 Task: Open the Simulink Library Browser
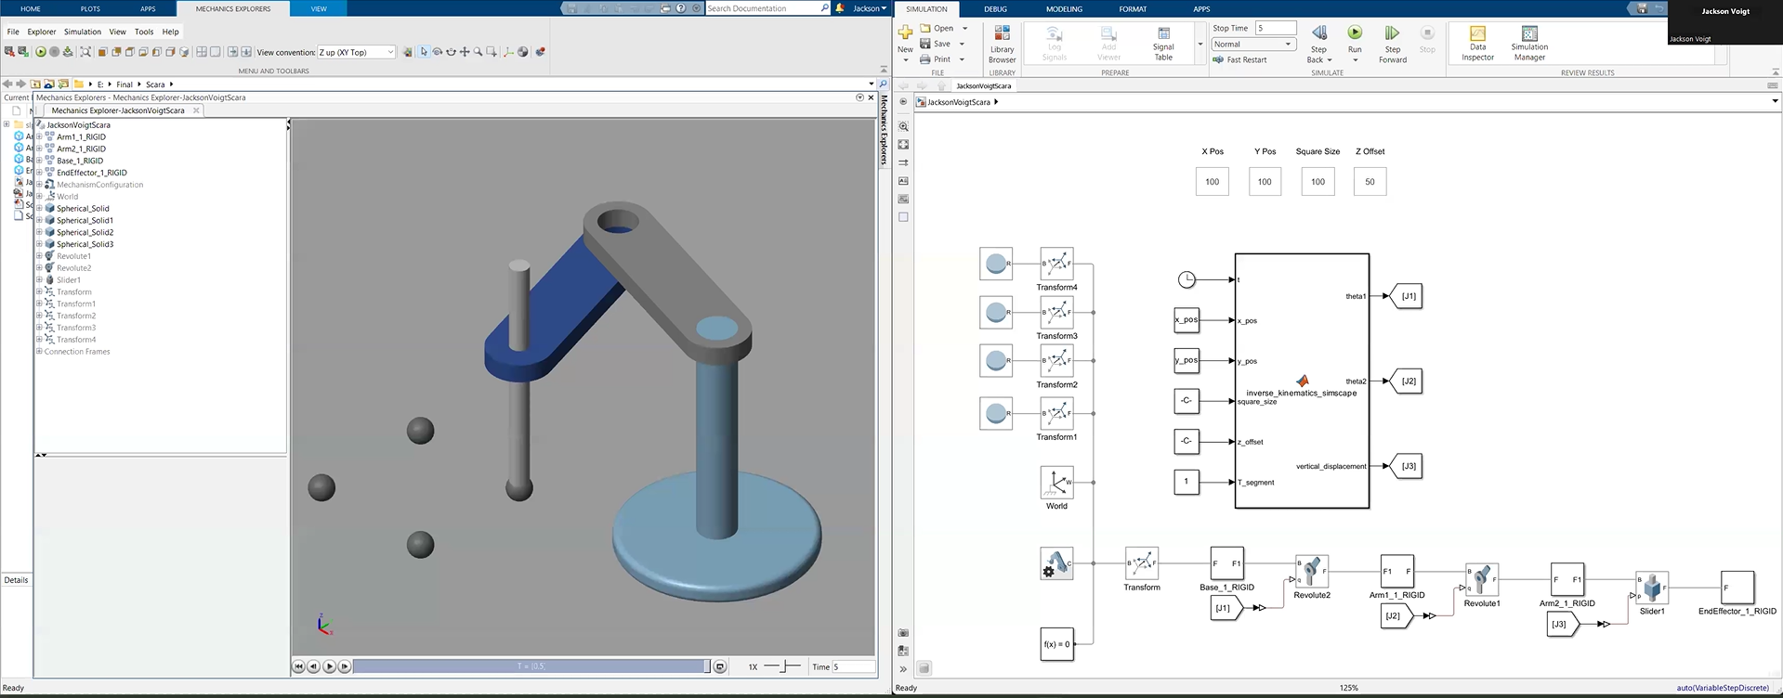[x=1002, y=44]
